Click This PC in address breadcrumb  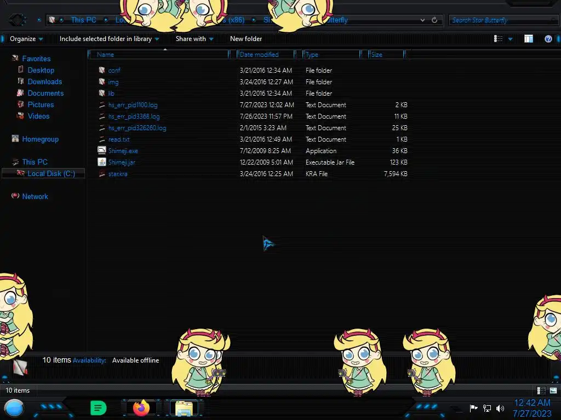(x=83, y=20)
